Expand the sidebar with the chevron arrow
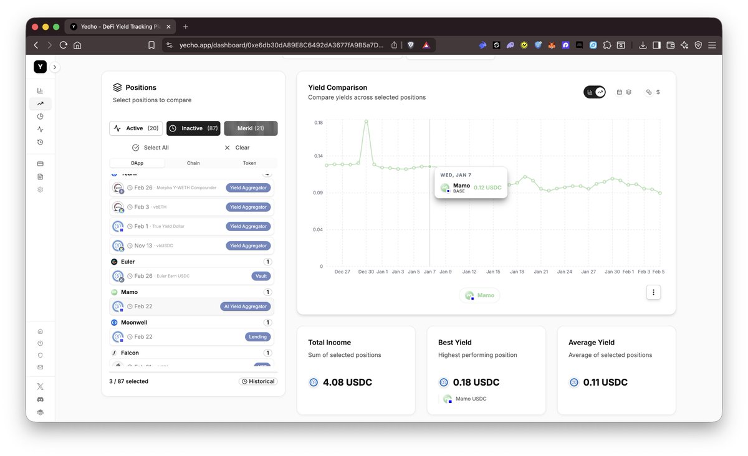The width and height of the screenshot is (748, 456). tap(55, 67)
